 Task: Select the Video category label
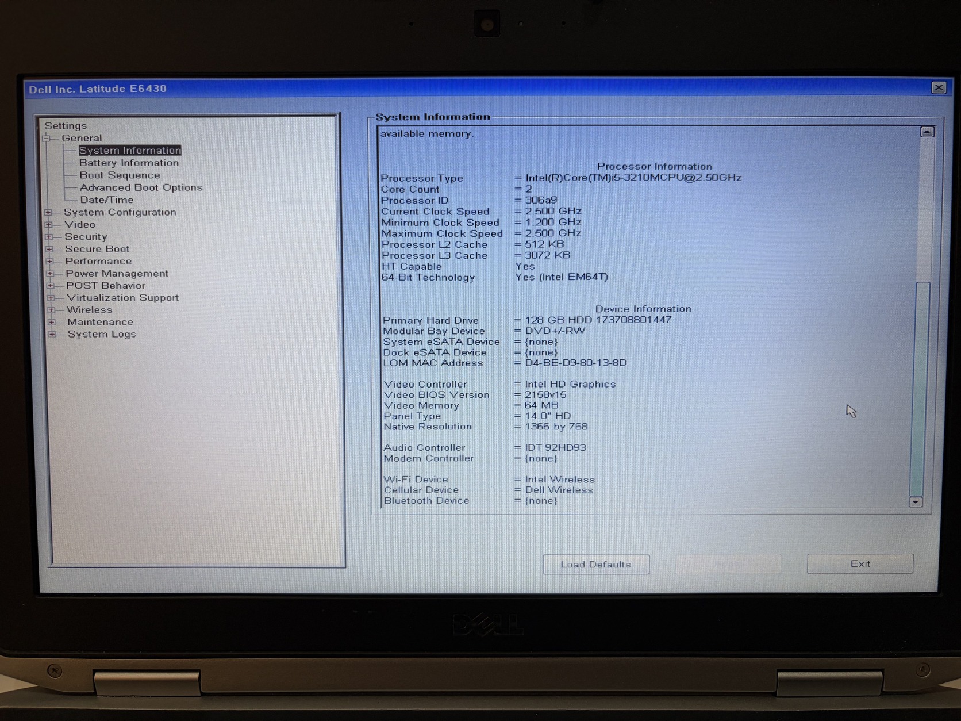[x=80, y=224]
